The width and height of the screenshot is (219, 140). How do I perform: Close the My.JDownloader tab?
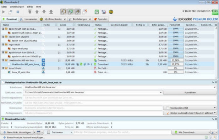tap(65, 19)
